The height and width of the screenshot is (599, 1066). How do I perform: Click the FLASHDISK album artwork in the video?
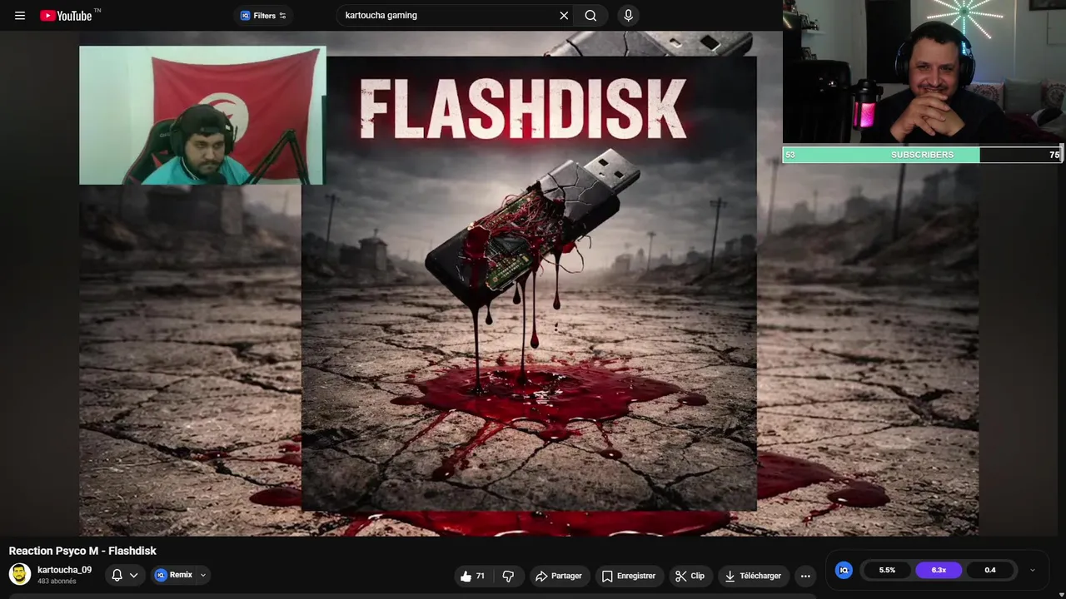[529, 284]
